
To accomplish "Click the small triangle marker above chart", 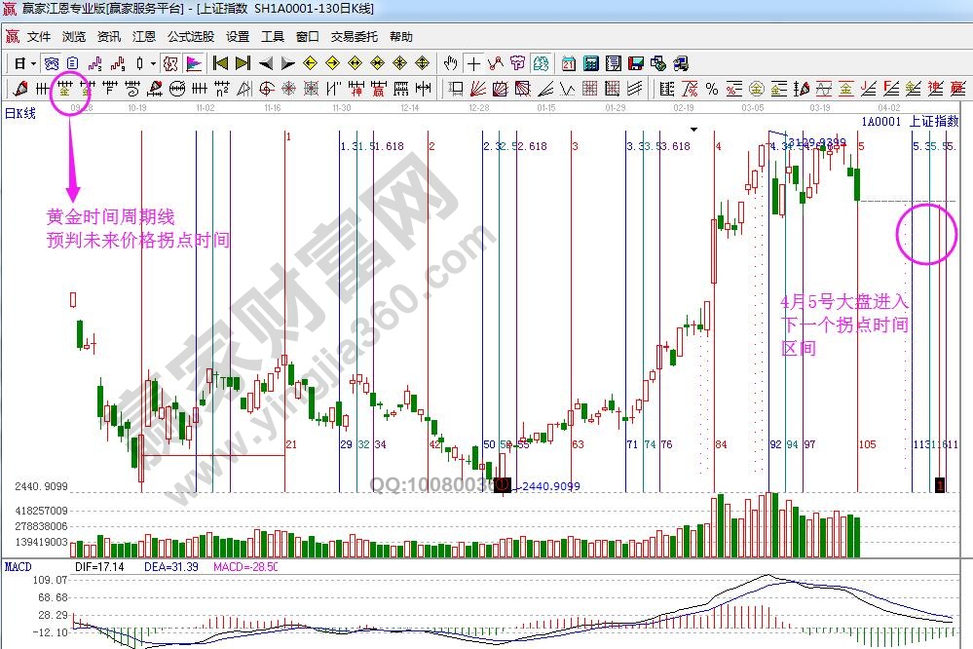I will pyautogui.click(x=693, y=129).
